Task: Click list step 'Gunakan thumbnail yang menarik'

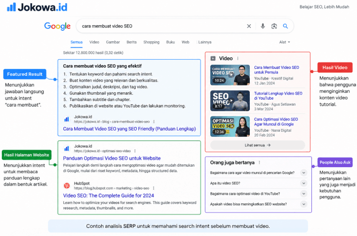Action: pos(101,93)
